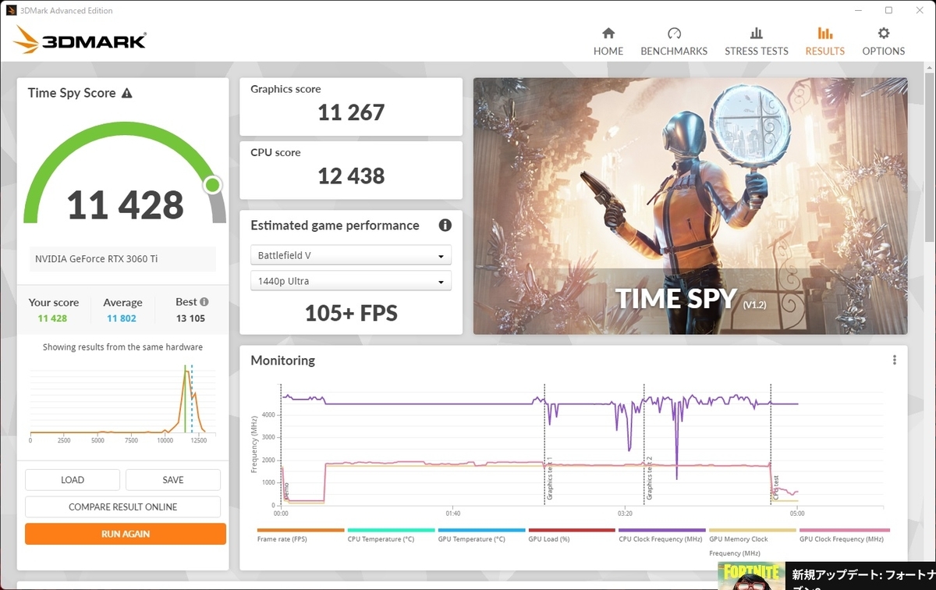Click the Time Spy score gauge marker
This screenshot has height=590, width=936.
[211, 185]
